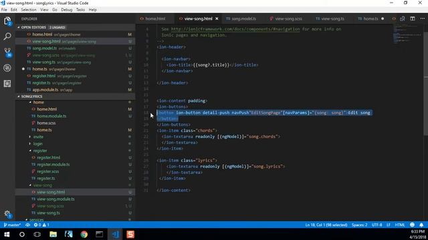Open the Explorer view in activity bar
The width and height of the screenshot is (428, 240).
point(7,21)
